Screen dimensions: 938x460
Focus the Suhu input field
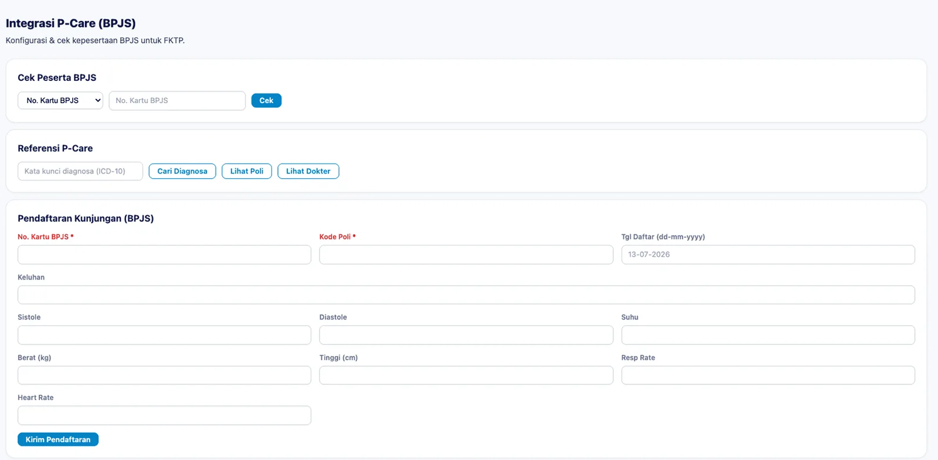pos(768,335)
